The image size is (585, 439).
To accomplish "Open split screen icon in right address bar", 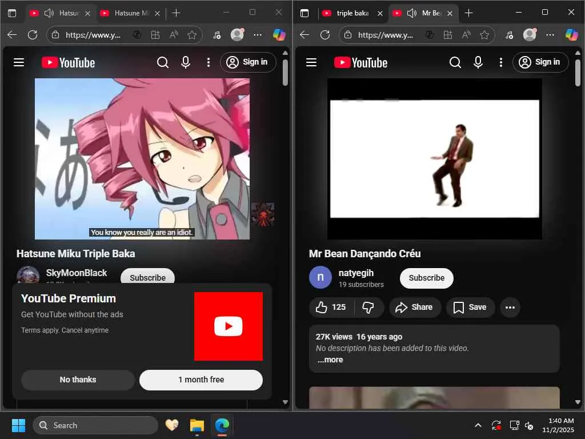I will (x=448, y=35).
